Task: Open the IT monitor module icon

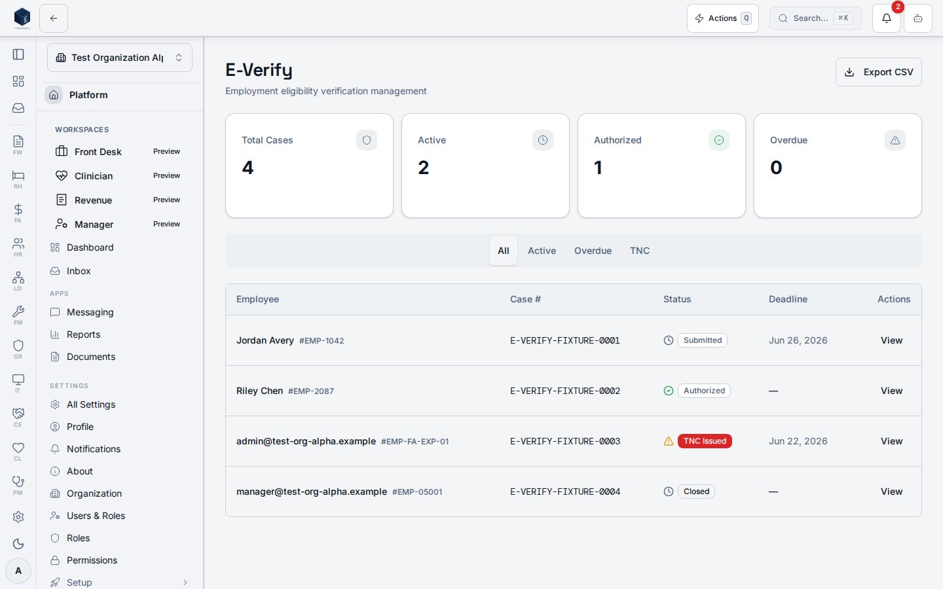Action: (x=18, y=383)
